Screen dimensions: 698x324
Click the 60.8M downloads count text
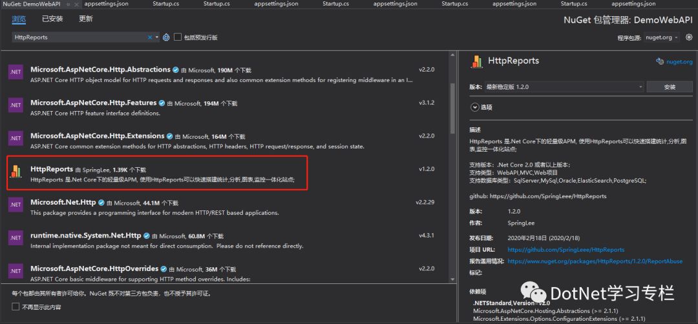(196, 236)
